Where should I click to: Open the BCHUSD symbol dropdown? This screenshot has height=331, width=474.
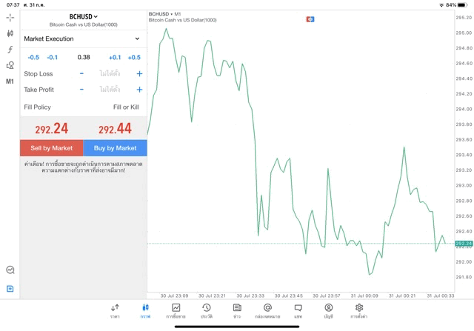pyautogui.click(x=84, y=16)
